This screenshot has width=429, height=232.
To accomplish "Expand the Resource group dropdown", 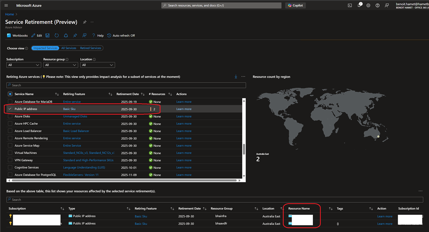I will point(60,65).
